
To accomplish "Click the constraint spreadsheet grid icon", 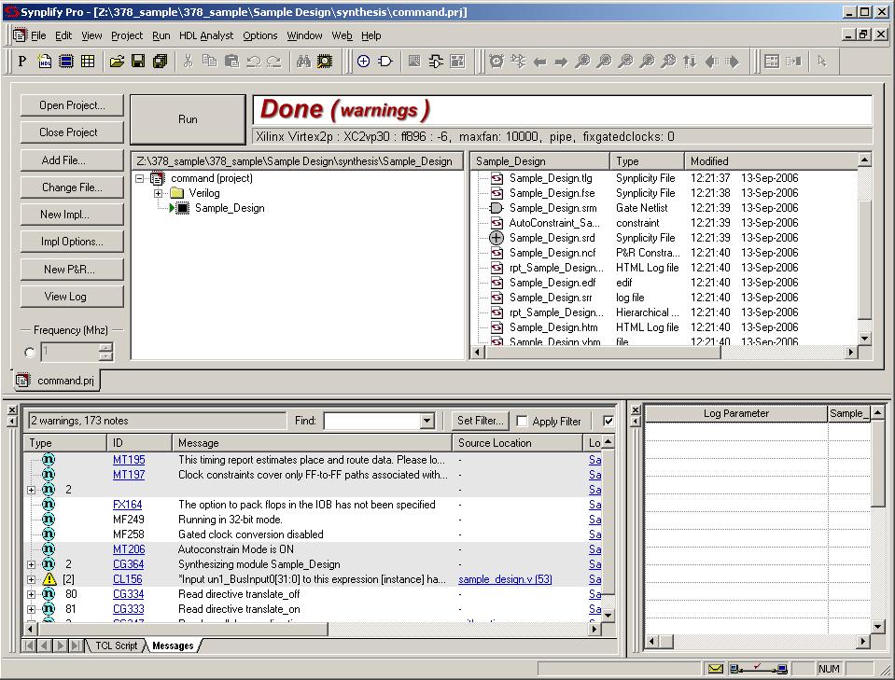I will tap(88, 61).
